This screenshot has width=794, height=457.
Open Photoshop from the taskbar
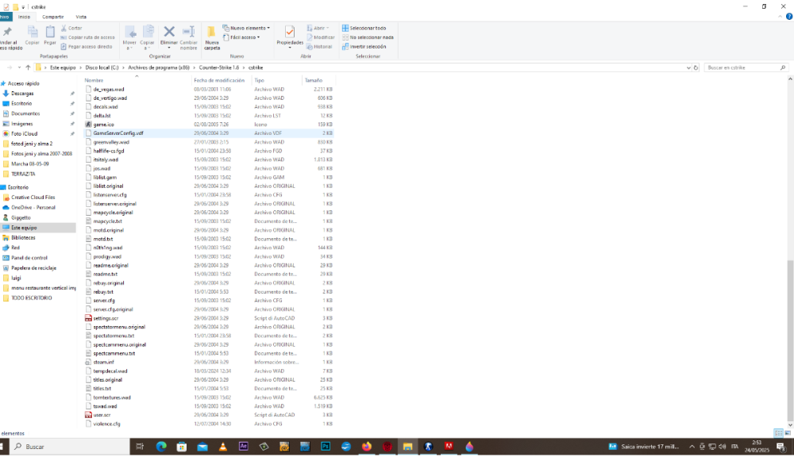(x=326, y=447)
